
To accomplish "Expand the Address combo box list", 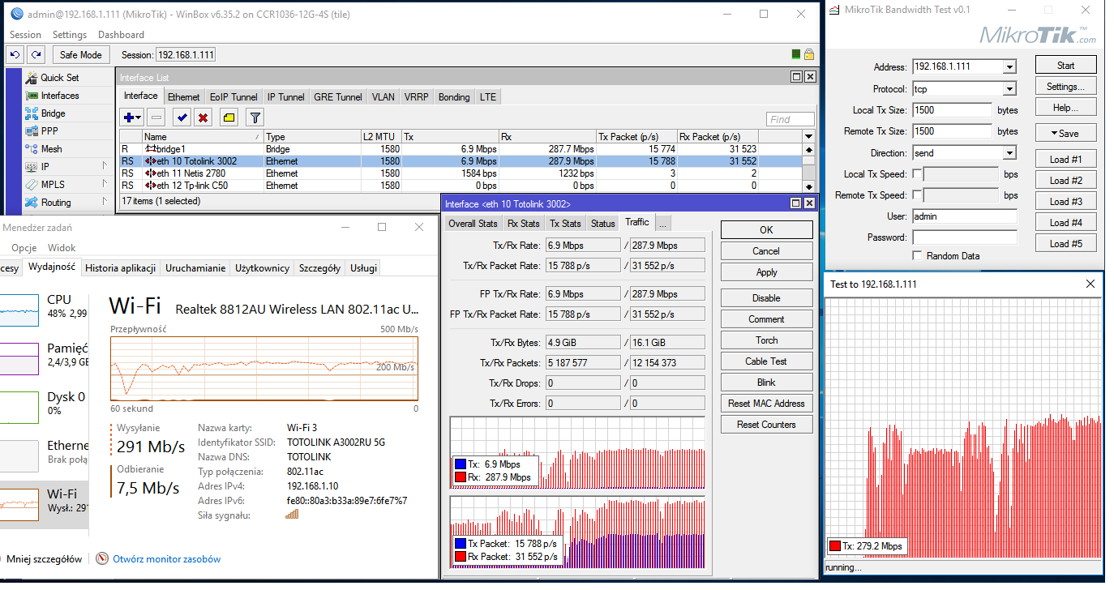I will [x=1009, y=67].
